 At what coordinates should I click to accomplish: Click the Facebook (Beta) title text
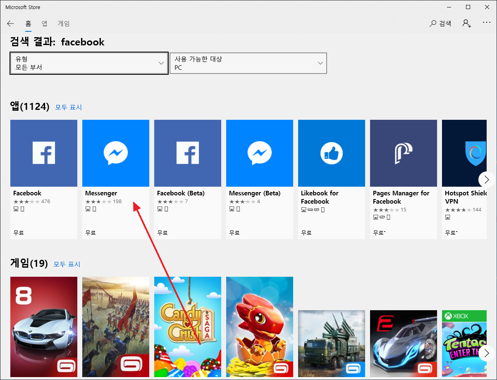coord(181,193)
